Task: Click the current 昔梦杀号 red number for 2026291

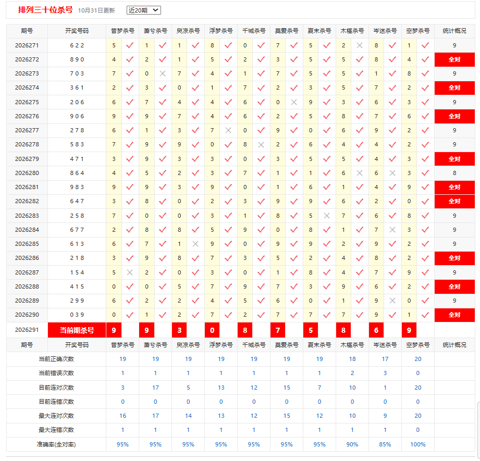Action: (x=114, y=330)
